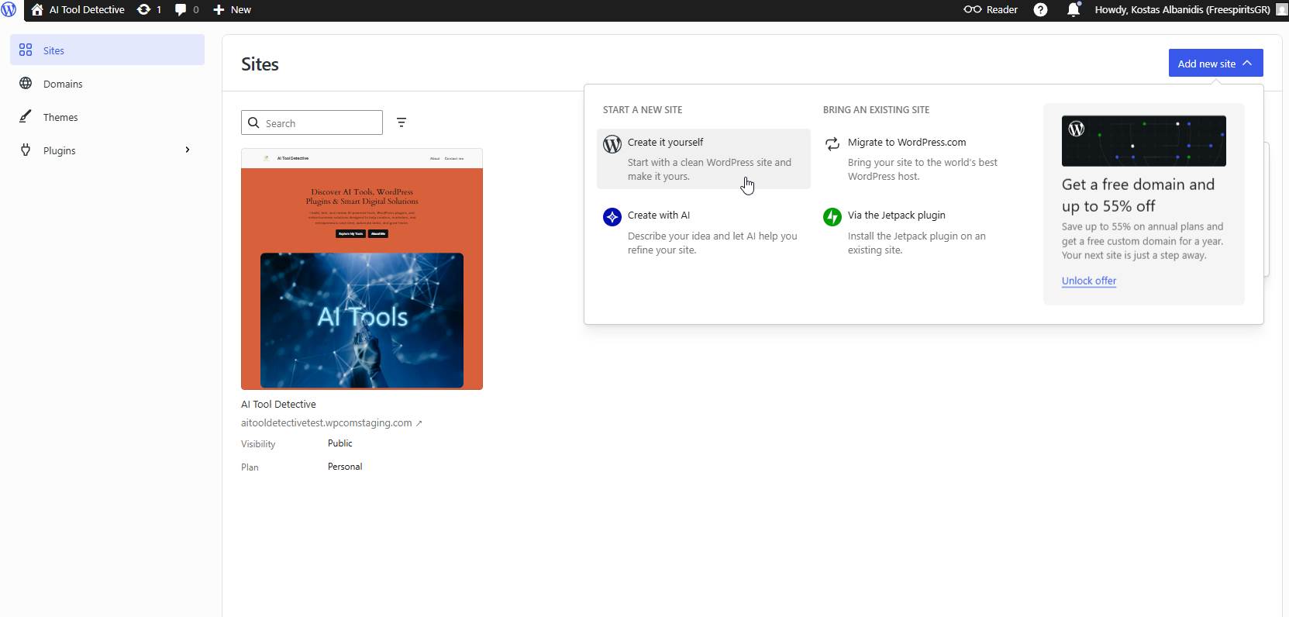Viewport: 1289px width, 617px height.
Task: Click the Themes brush icon
Action: point(26,116)
